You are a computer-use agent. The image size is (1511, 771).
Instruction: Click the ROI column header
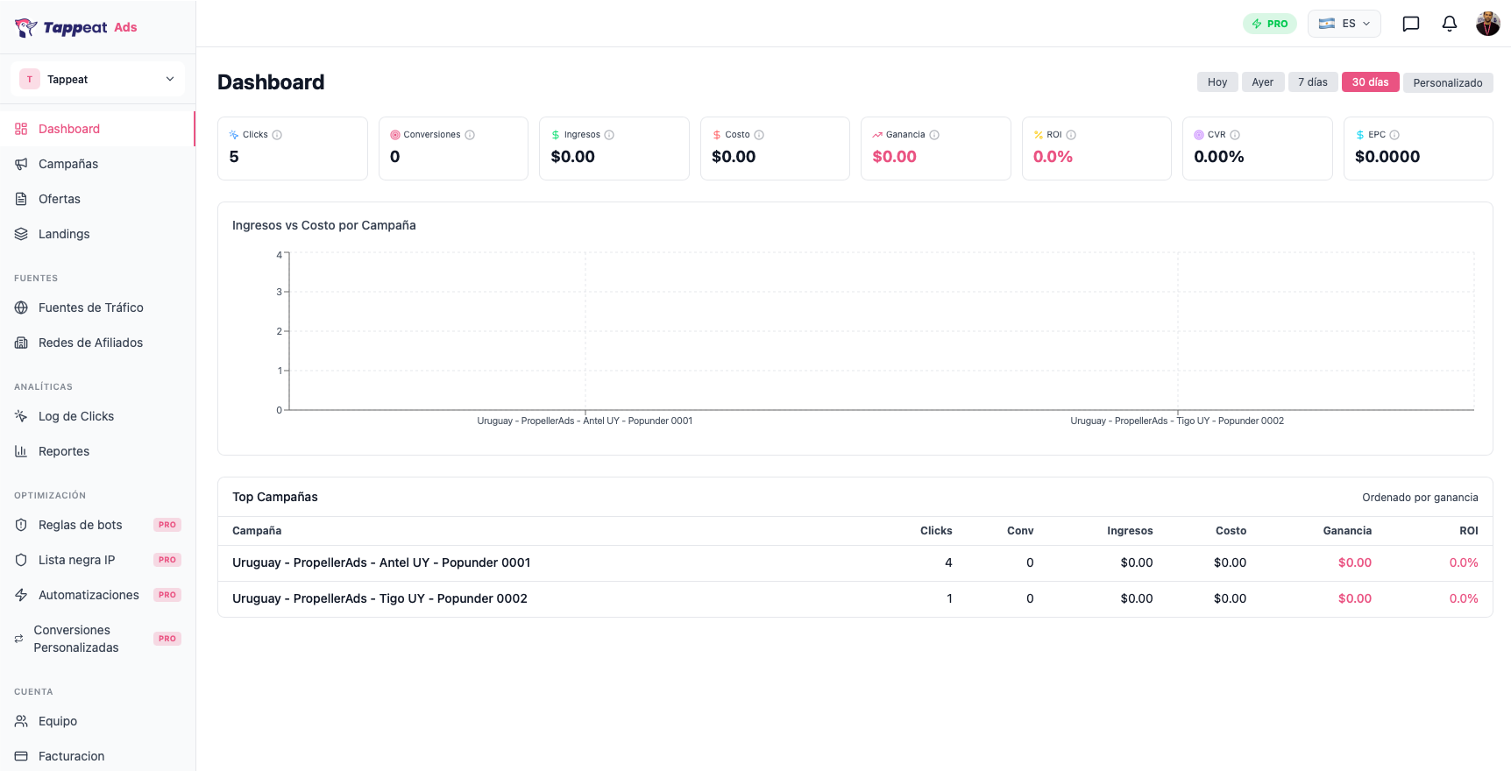click(x=1469, y=531)
